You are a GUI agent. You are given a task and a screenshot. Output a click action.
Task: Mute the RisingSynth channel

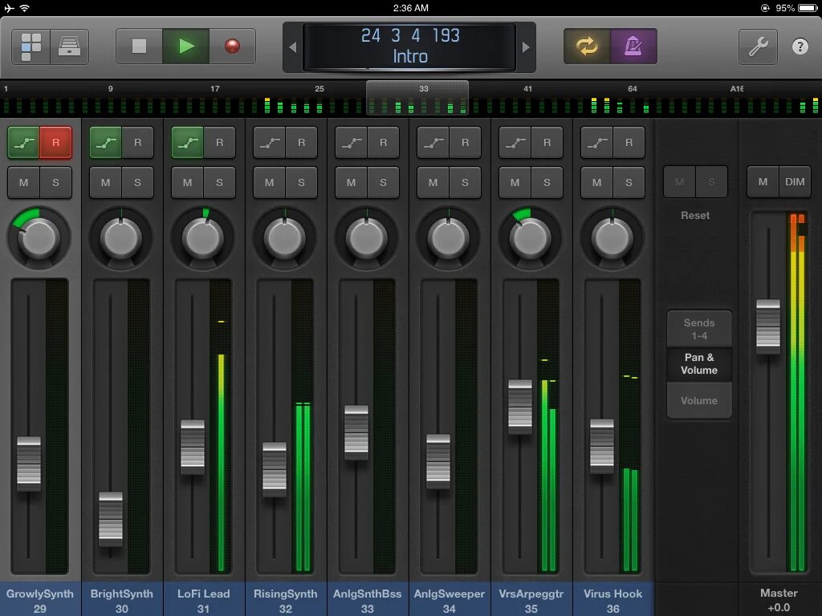tap(269, 182)
